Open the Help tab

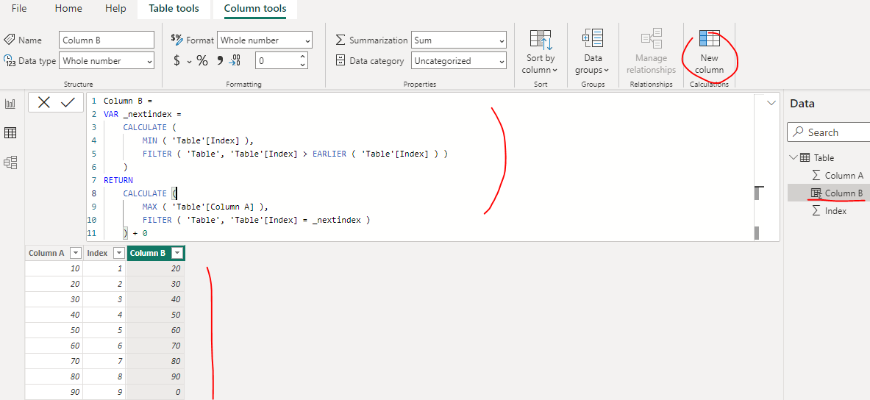(x=115, y=9)
